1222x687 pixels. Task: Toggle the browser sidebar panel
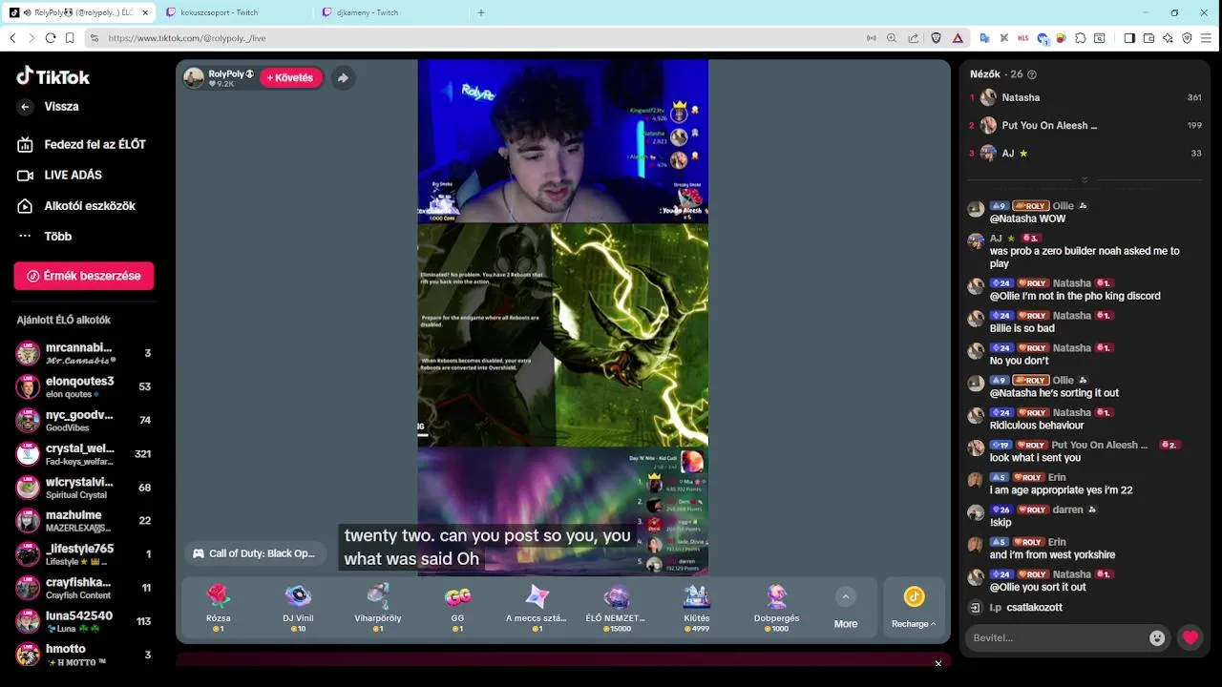click(x=1129, y=38)
